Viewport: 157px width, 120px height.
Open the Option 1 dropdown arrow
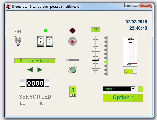133,89
